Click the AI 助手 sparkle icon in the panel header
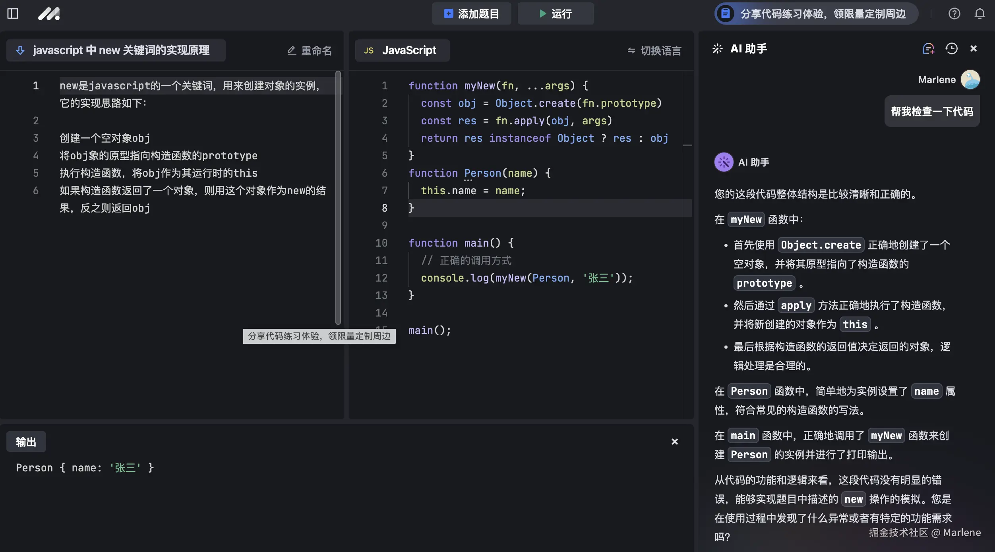The image size is (995, 552). [717, 48]
